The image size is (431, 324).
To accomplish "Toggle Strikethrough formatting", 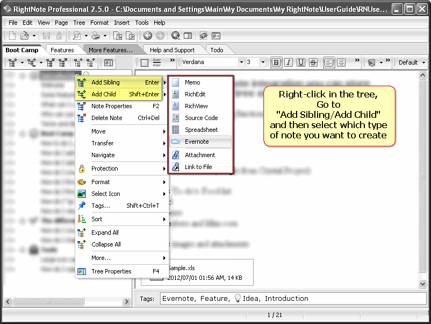I will pos(313,62).
